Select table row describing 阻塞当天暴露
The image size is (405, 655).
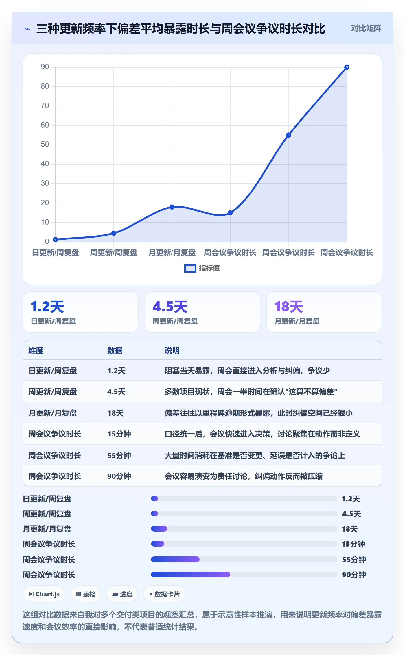tap(203, 370)
